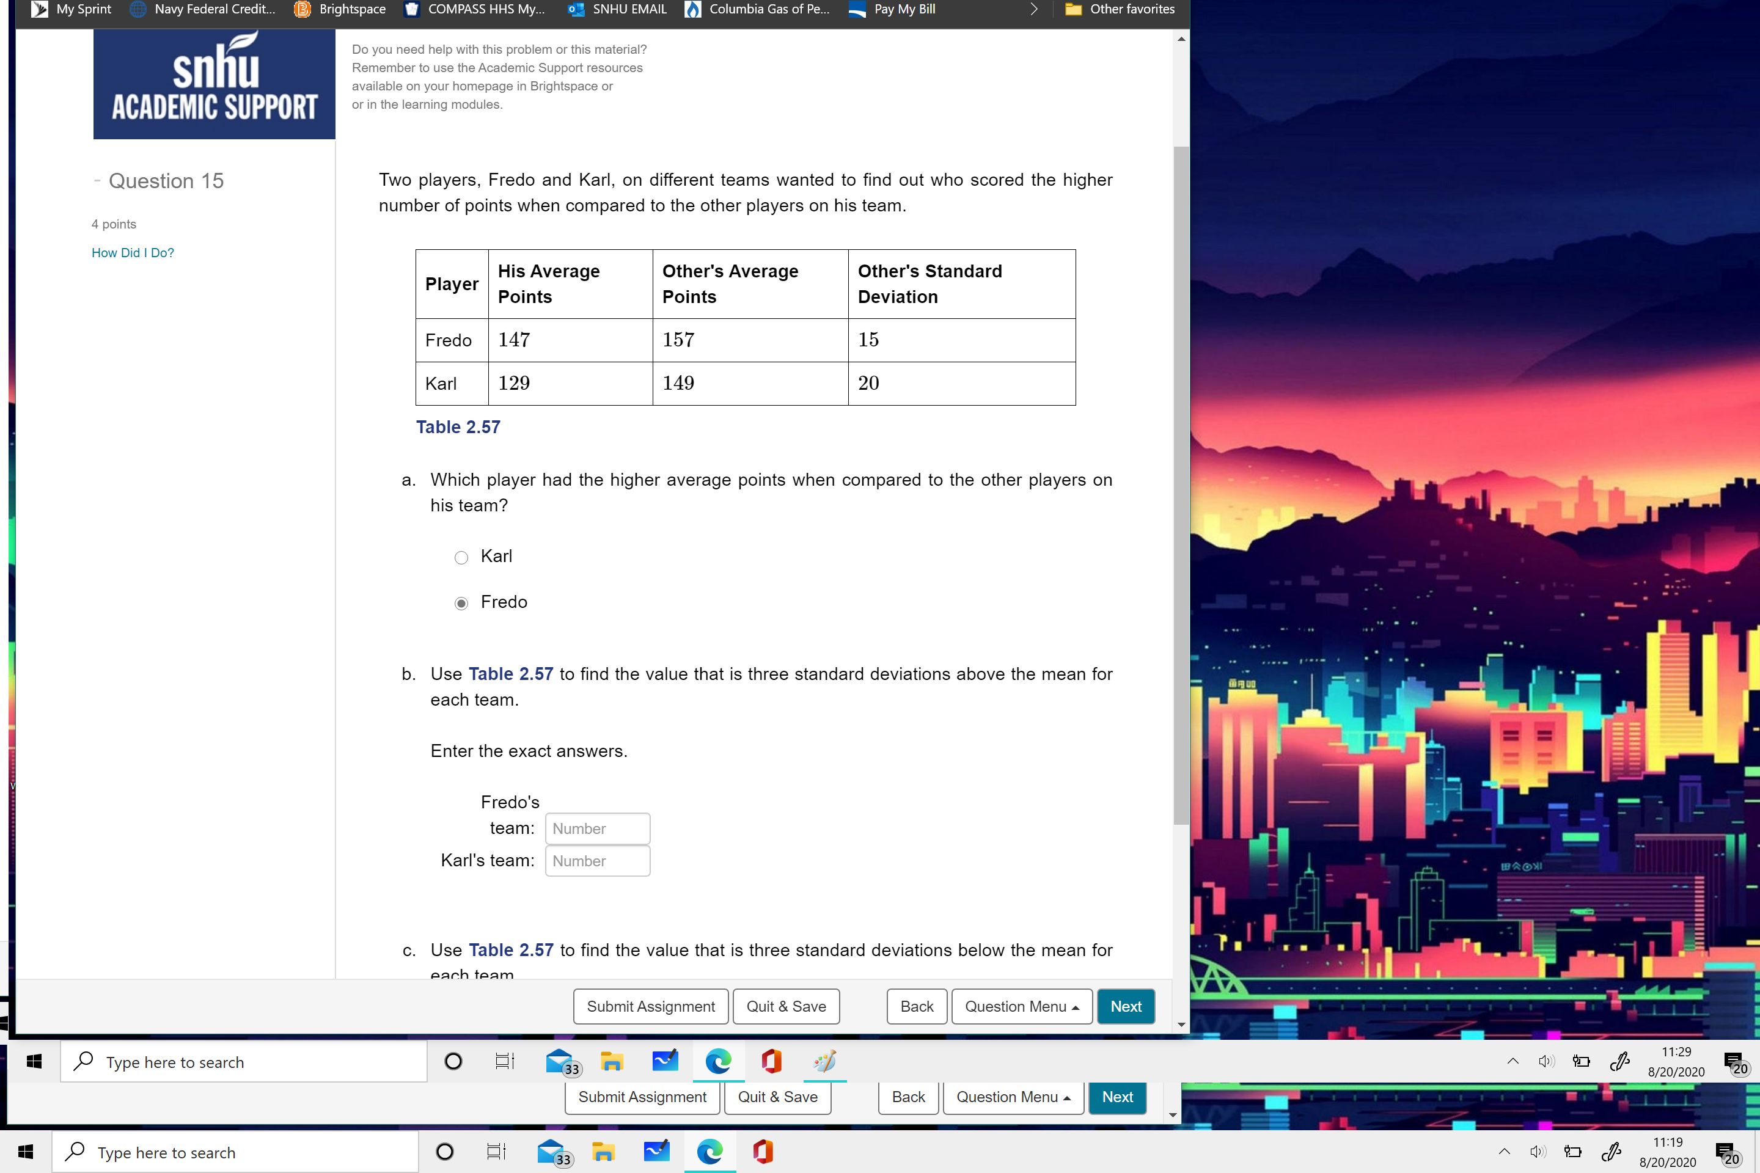Screen dimensions: 1760x1173
Task: Open the Question Menu dropdown
Action: 1021,1006
